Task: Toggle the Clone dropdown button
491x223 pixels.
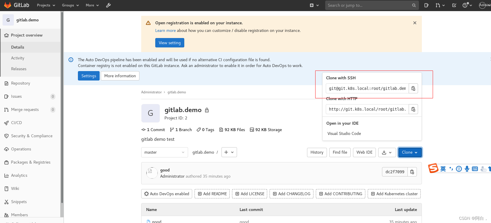Action: pyautogui.click(x=410, y=152)
